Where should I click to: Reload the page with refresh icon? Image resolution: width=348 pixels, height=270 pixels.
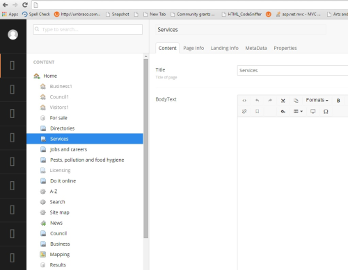point(25,5)
